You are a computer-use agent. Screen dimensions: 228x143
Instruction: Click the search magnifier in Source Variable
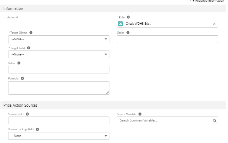pyautogui.click(x=214, y=121)
